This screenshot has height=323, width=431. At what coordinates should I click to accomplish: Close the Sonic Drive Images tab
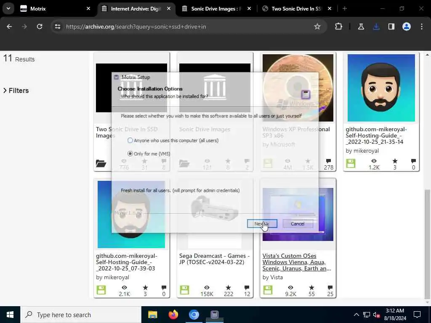point(249,8)
